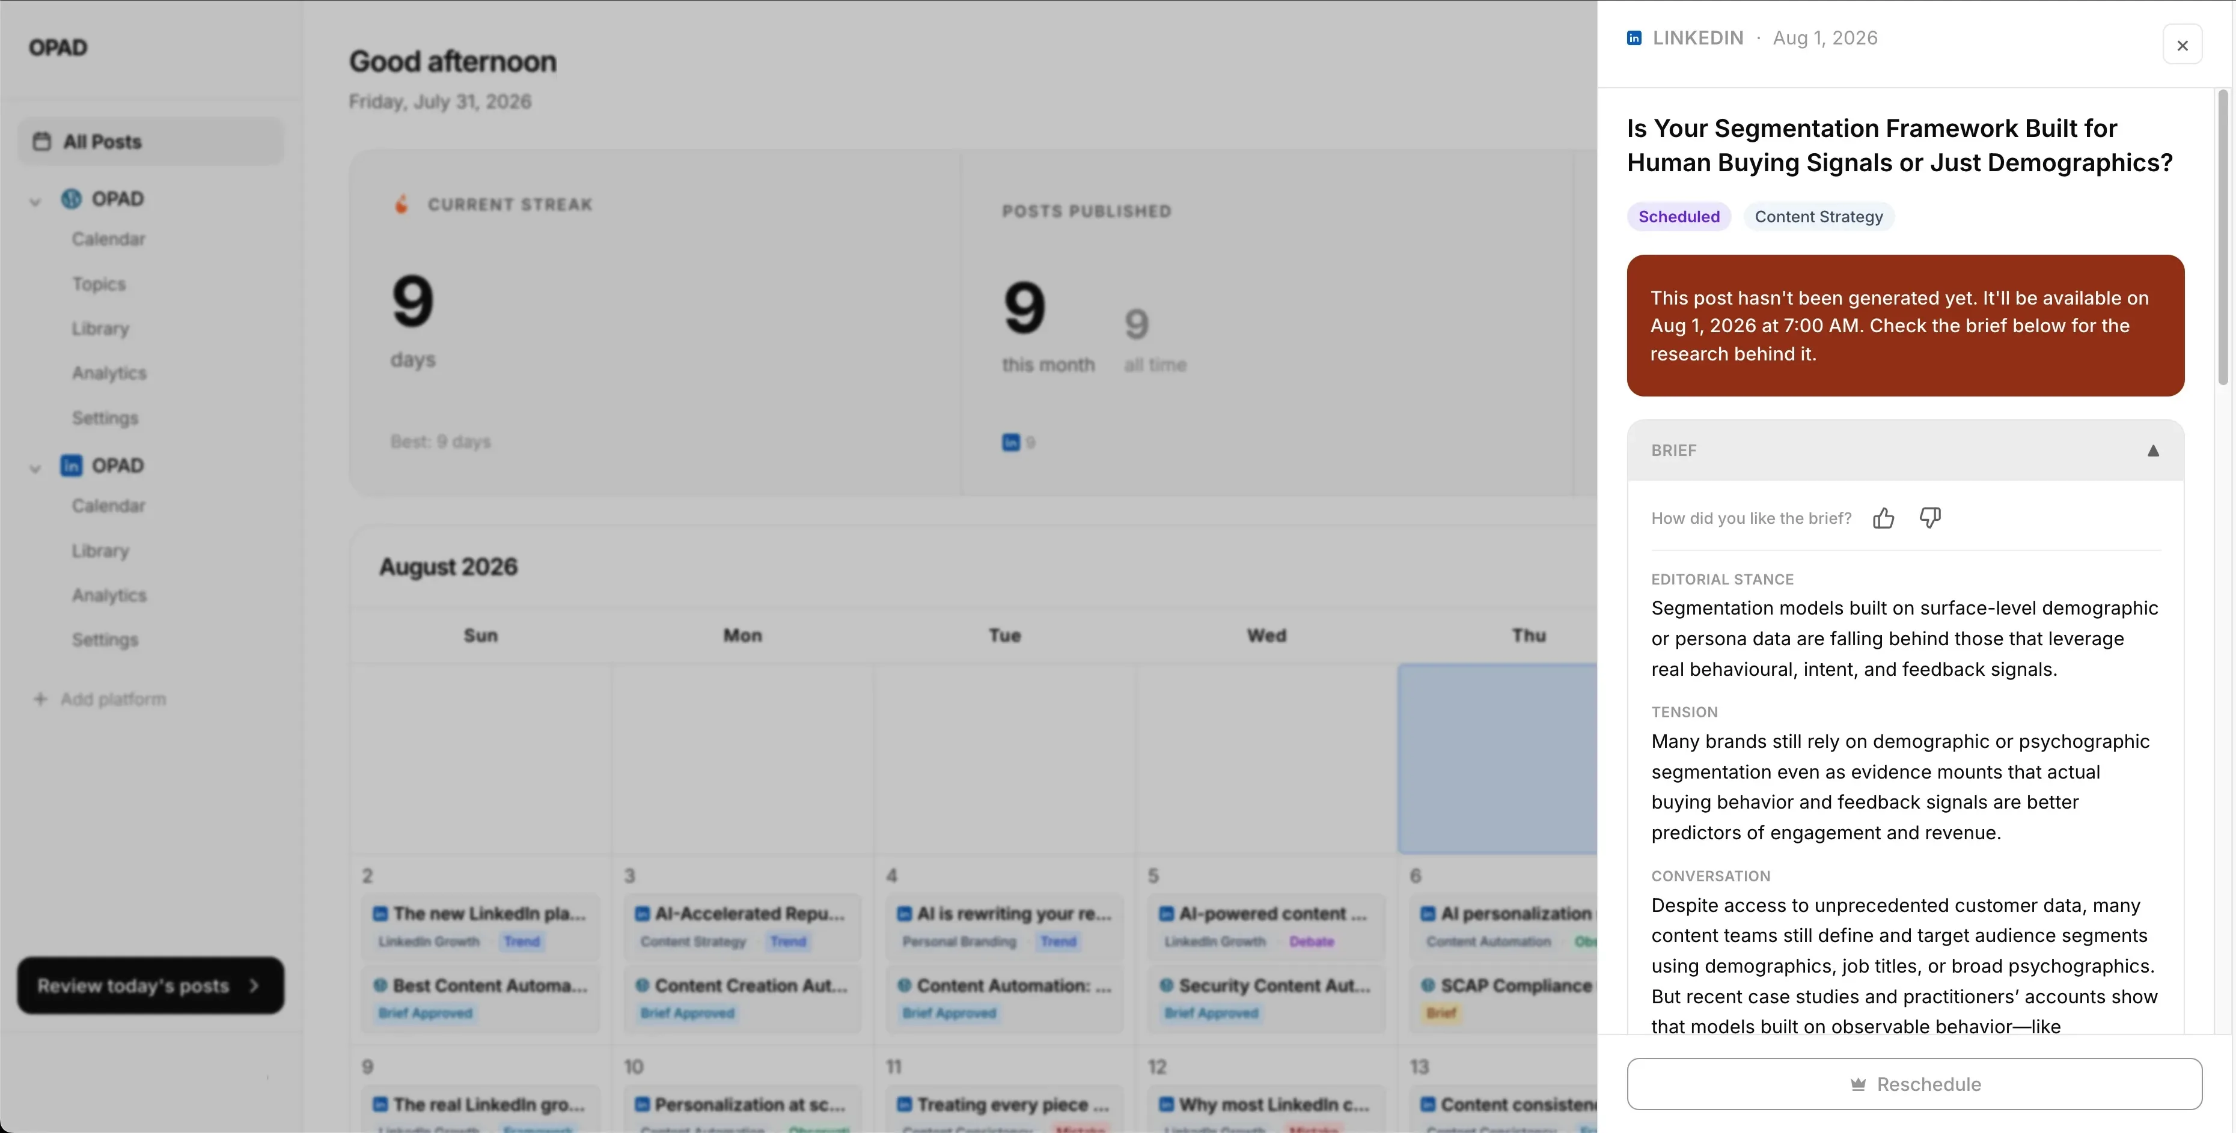Click LinkedIn icon on 'The new LinkedIn pla...' post
The width and height of the screenshot is (2236, 1133).
pyautogui.click(x=380, y=914)
